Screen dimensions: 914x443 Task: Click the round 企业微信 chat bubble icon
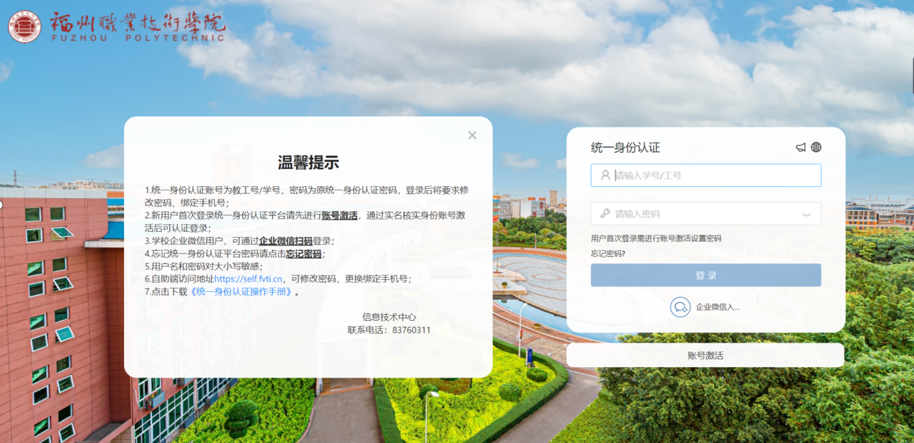coord(680,307)
